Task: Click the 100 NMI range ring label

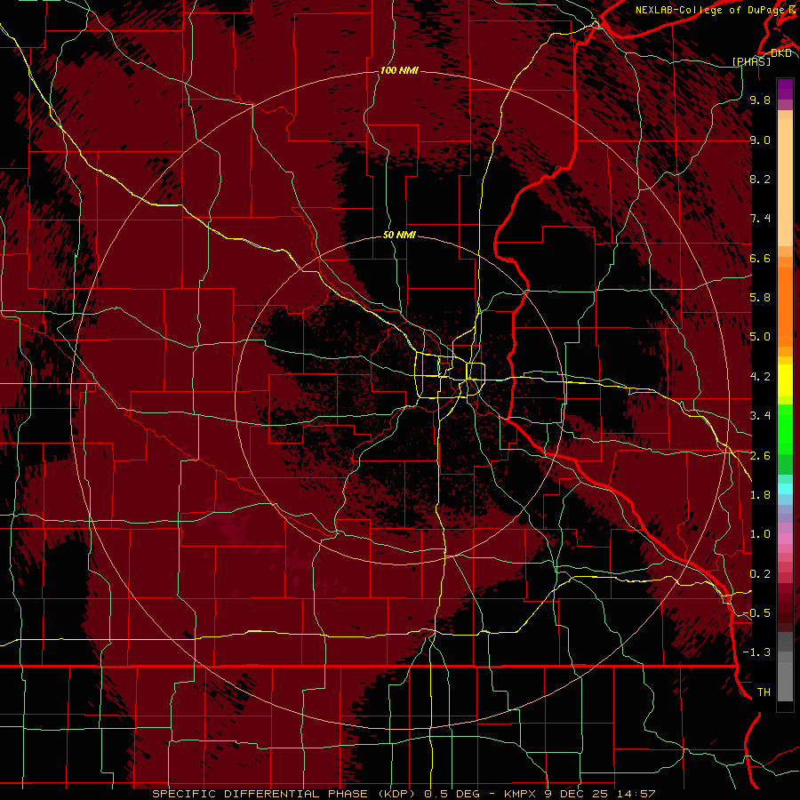Action: [399, 70]
